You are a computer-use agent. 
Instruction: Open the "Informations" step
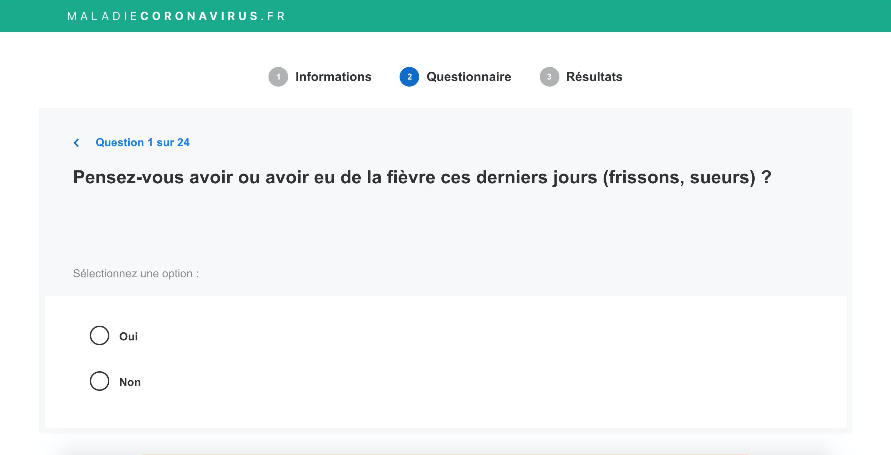coord(333,77)
